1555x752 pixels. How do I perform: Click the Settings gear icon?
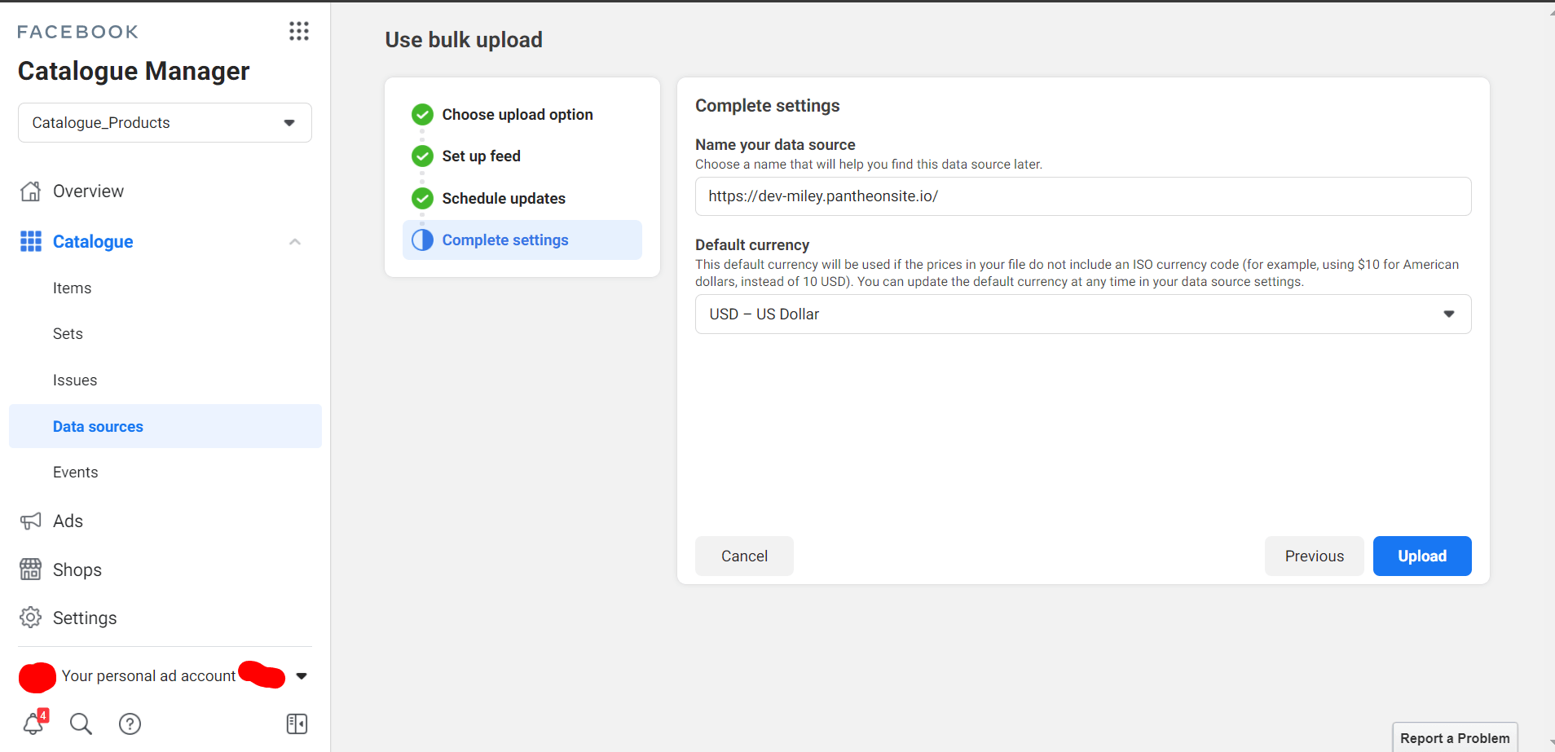pos(31,618)
